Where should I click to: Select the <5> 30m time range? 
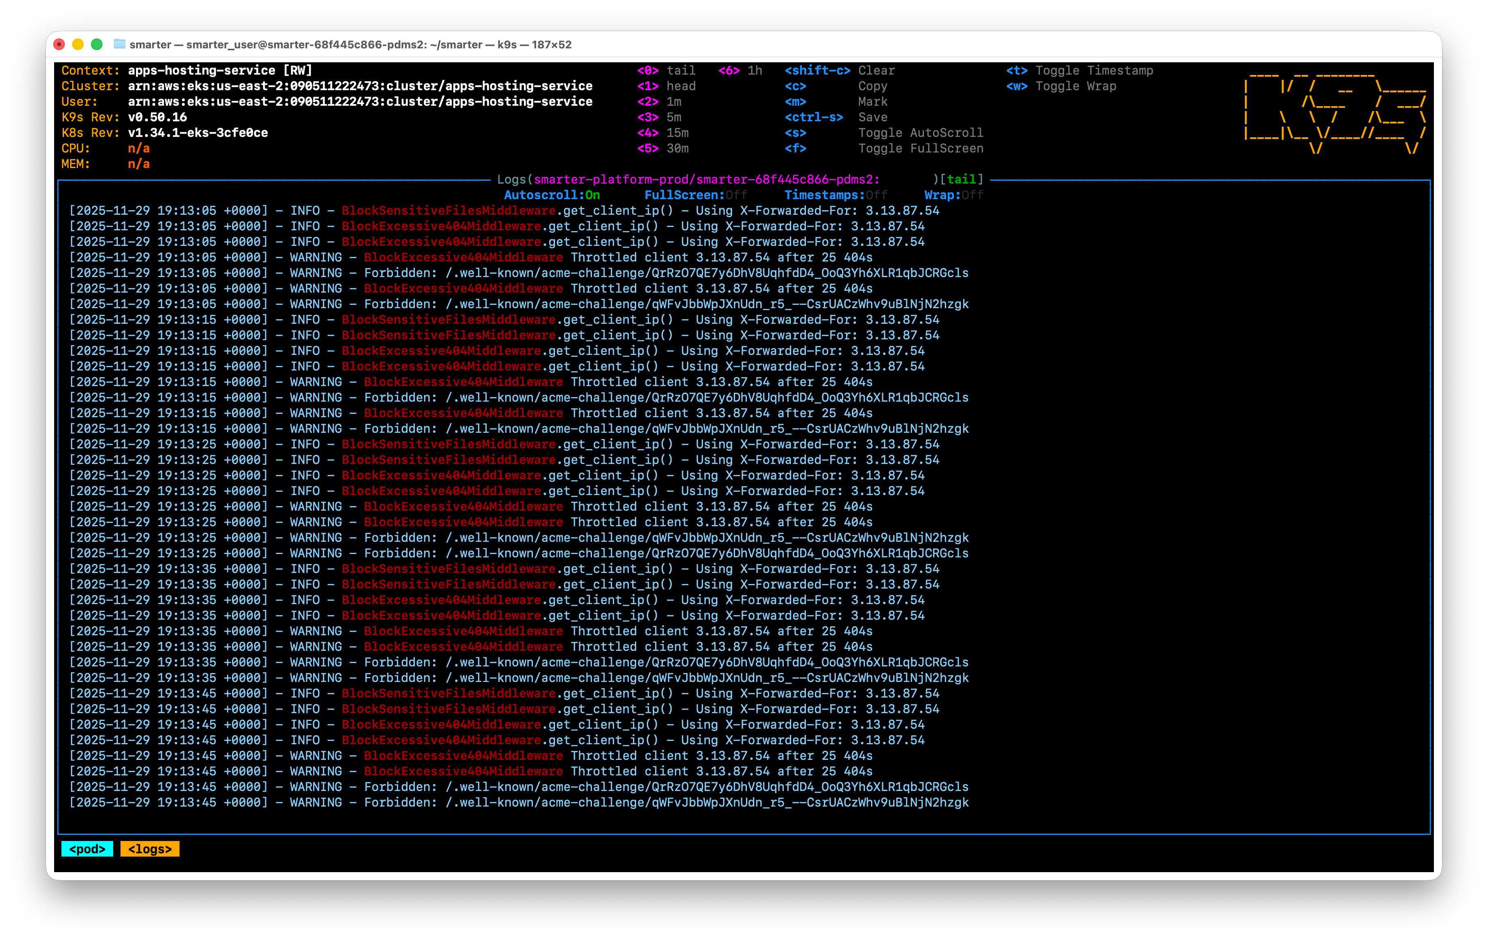point(663,148)
